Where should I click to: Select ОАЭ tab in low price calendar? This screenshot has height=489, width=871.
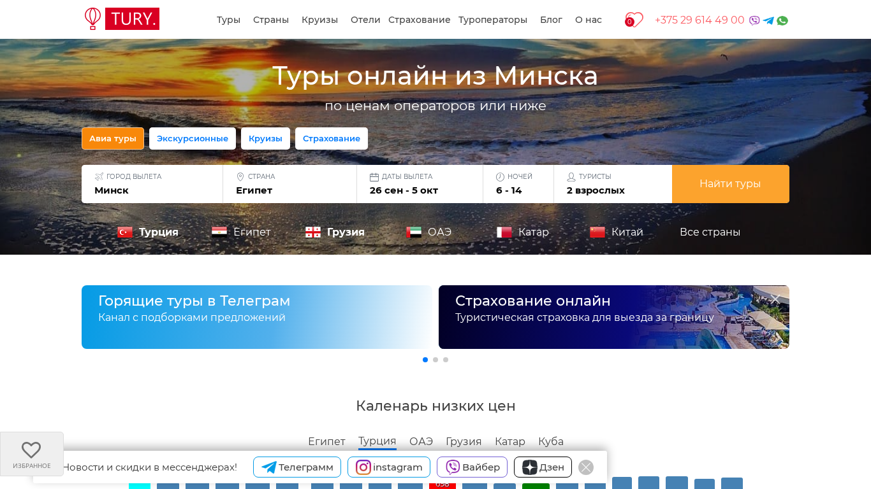pyautogui.click(x=421, y=441)
